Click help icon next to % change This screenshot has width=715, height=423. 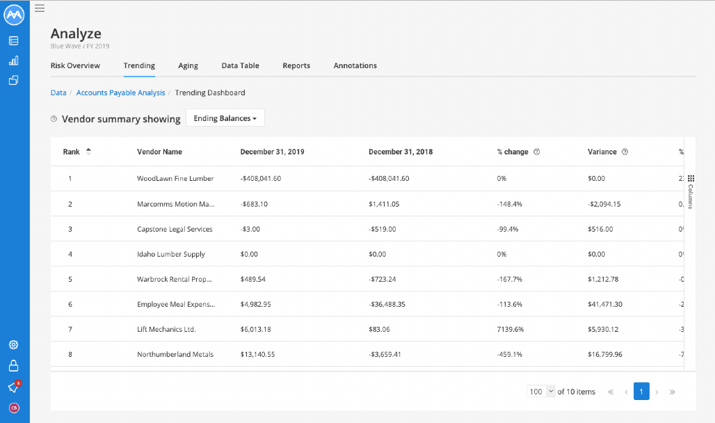537,152
